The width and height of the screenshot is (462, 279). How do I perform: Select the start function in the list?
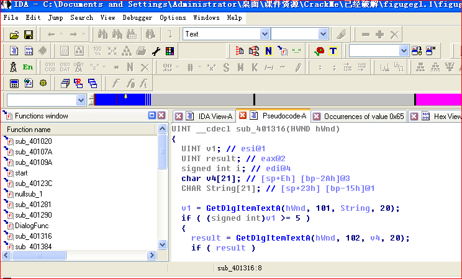pyautogui.click(x=21, y=173)
